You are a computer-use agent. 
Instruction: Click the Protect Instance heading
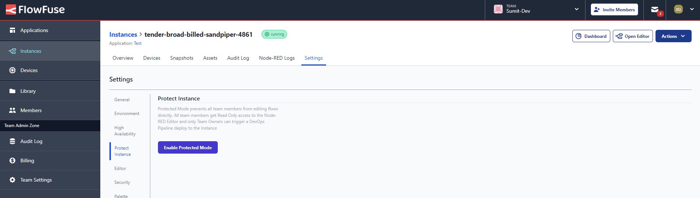[x=179, y=99]
